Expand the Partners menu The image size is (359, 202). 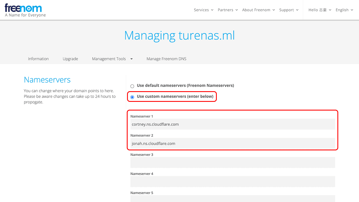click(227, 10)
